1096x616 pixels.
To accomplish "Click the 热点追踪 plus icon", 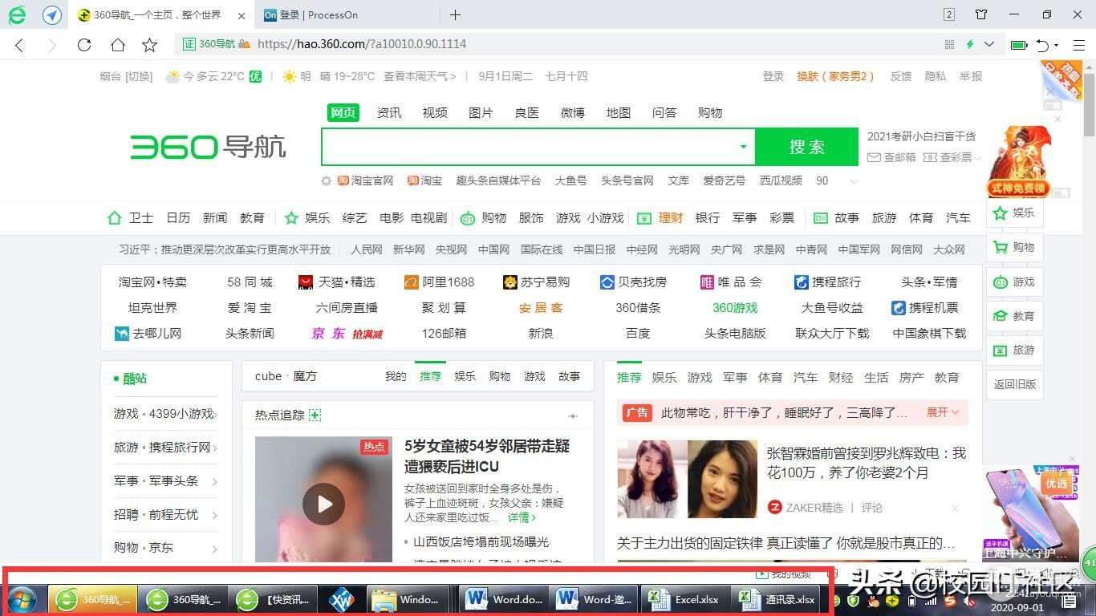I will 315,415.
